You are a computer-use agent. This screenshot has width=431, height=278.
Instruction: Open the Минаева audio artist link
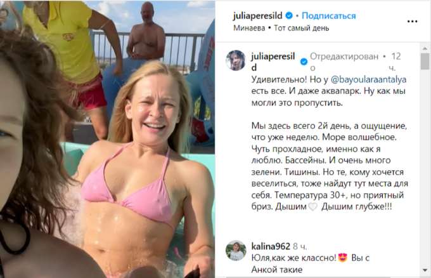(x=249, y=28)
